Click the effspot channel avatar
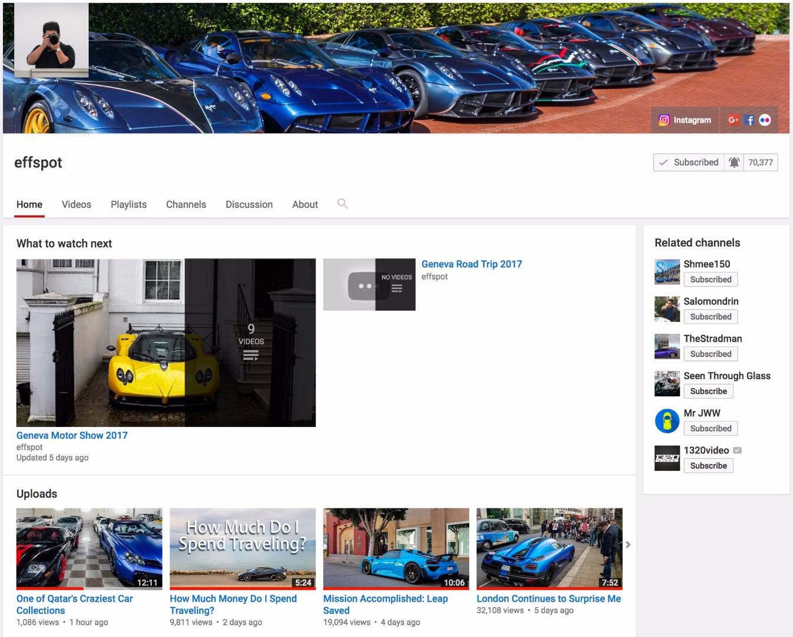Screen dimensions: 793x637 point(51,40)
